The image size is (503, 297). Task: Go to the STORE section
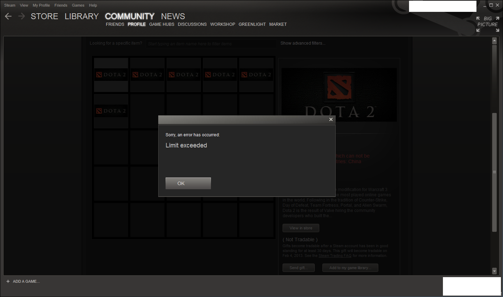tap(44, 16)
